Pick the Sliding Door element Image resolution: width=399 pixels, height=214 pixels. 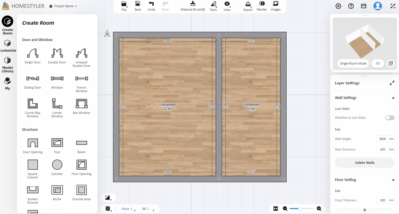(32, 79)
